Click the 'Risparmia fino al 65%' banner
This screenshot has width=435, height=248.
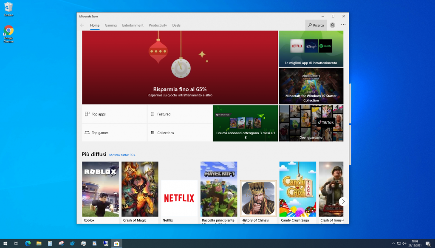[180, 67]
